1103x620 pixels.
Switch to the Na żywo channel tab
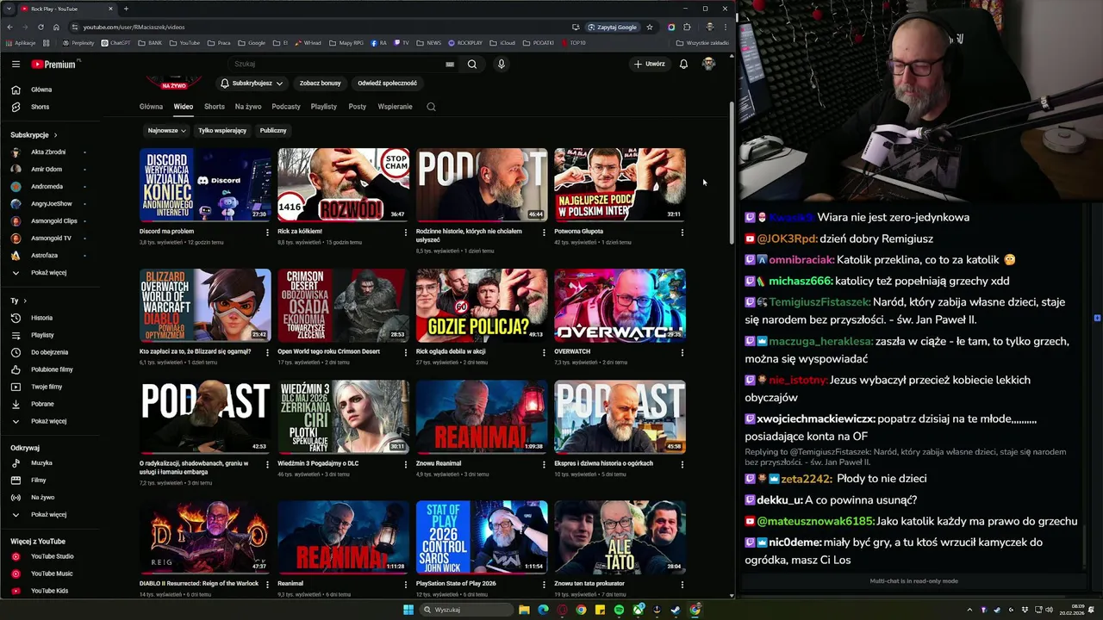point(248,107)
